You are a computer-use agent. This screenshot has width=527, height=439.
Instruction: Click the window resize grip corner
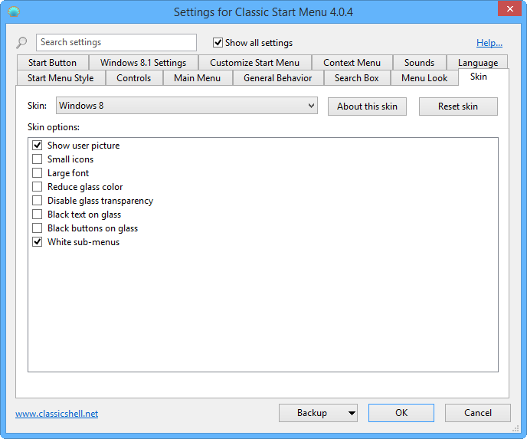pyautogui.click(x=516, y=428)
